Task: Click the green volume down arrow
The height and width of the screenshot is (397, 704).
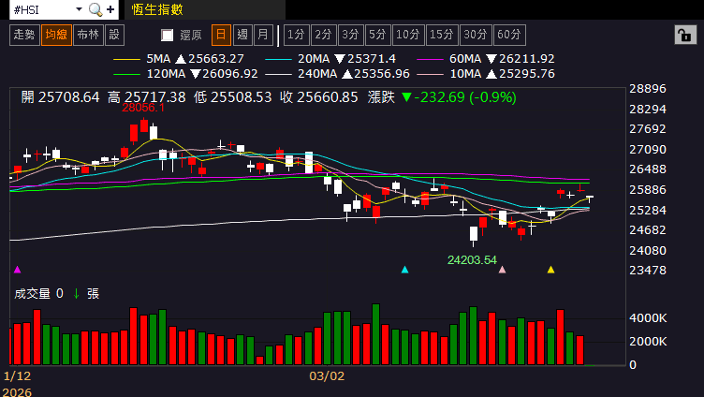Action: pyautogui.click(x=77, y=294)
